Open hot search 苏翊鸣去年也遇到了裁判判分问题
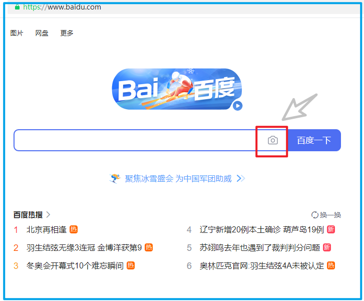The height and width of the screenshot is (301, 364). coord(260,247)
